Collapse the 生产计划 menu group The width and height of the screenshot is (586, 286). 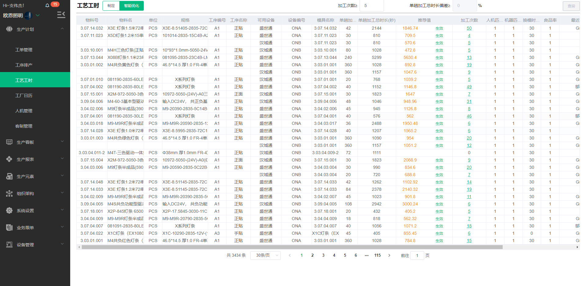(62, 29)
